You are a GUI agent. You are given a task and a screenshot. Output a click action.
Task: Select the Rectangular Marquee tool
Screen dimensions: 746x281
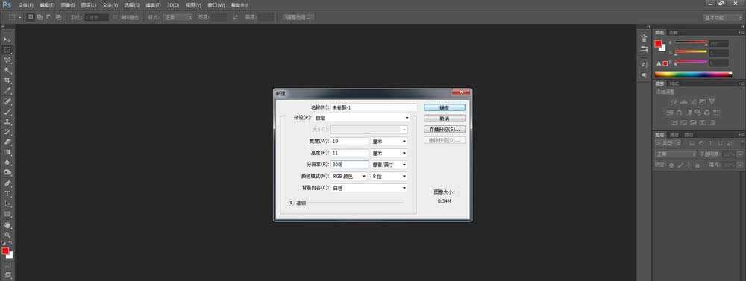click(x=7, y=50)
